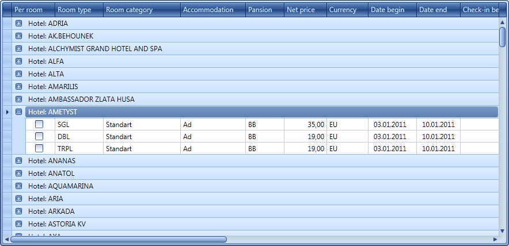The width and height of the screenshot is (509, 246).
Task: Click plus icon beside Hotel: ARKADA
Action: (18, 212)
